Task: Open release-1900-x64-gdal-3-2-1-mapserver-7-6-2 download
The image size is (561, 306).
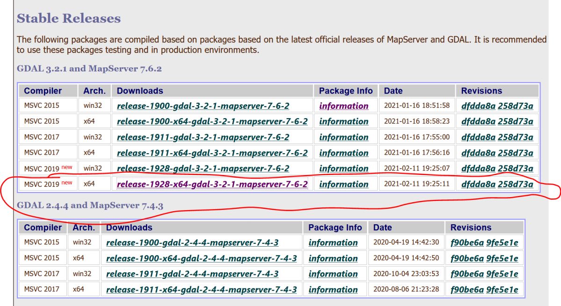Action: tap(212, 121)
